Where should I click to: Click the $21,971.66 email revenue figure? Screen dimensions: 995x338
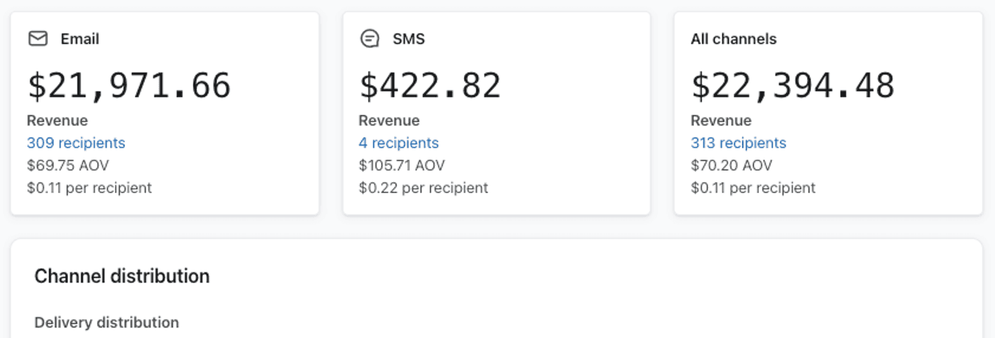(x=129, y=85)
